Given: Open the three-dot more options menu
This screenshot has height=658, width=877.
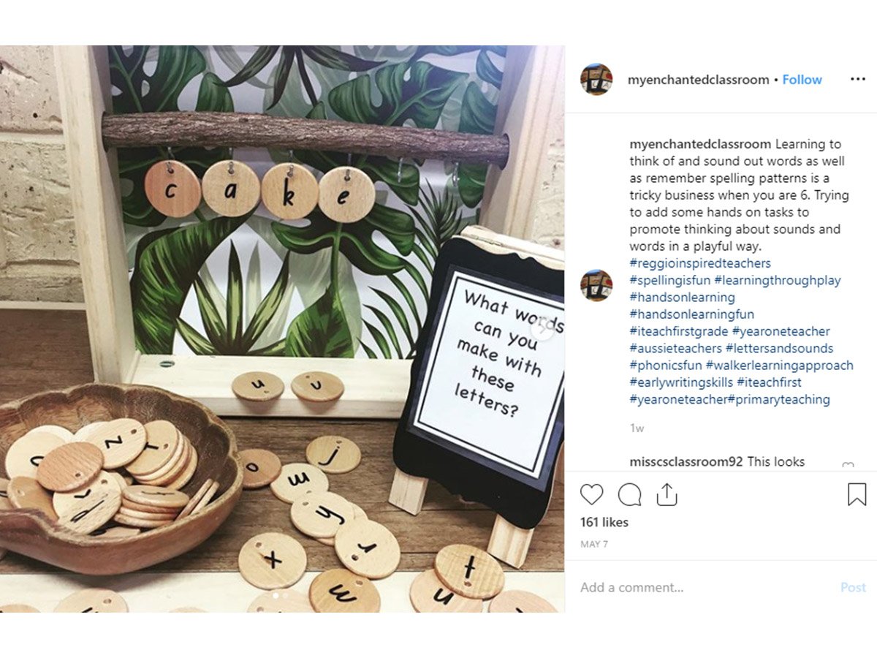Looking at the screenshot, I should pyautogui.click(x=858, y=79).
